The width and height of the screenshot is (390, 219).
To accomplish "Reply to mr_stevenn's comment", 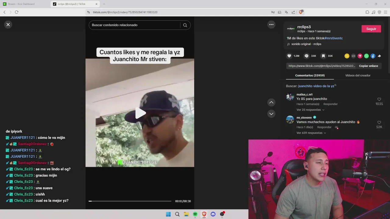I will click(x=324, y=127).
